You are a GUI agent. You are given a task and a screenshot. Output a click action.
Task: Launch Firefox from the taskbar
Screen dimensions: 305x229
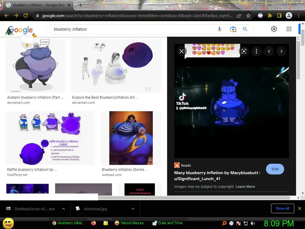[x=94, y=223]
